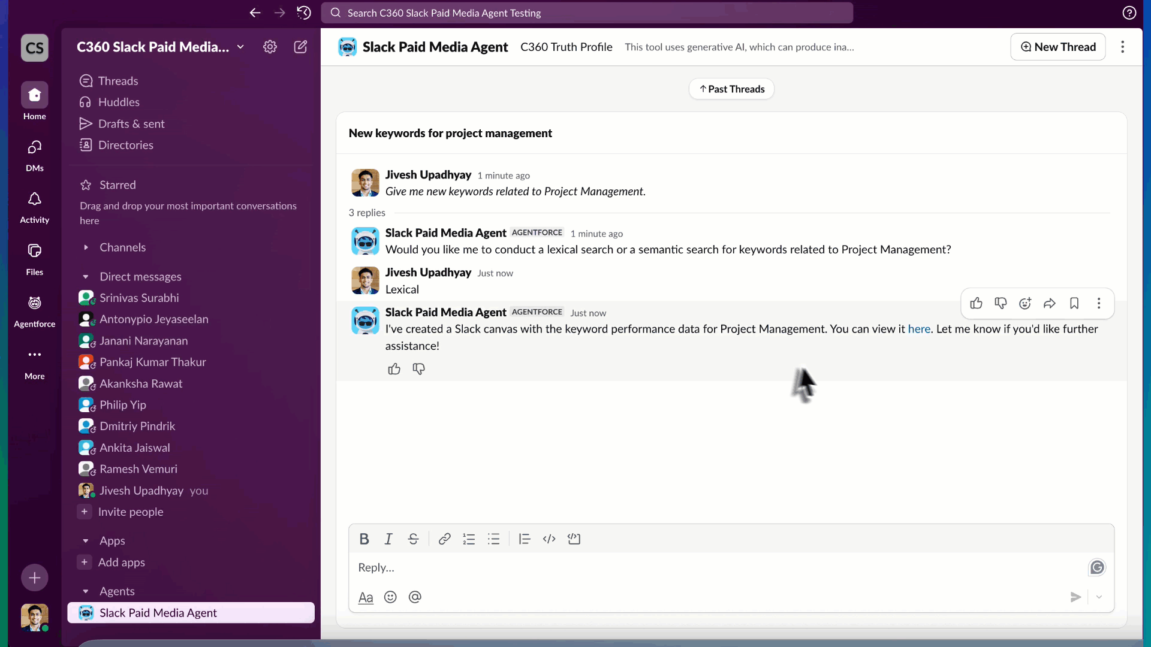
Task: Click the Bold formatting icon
Action: coord(364,539)
